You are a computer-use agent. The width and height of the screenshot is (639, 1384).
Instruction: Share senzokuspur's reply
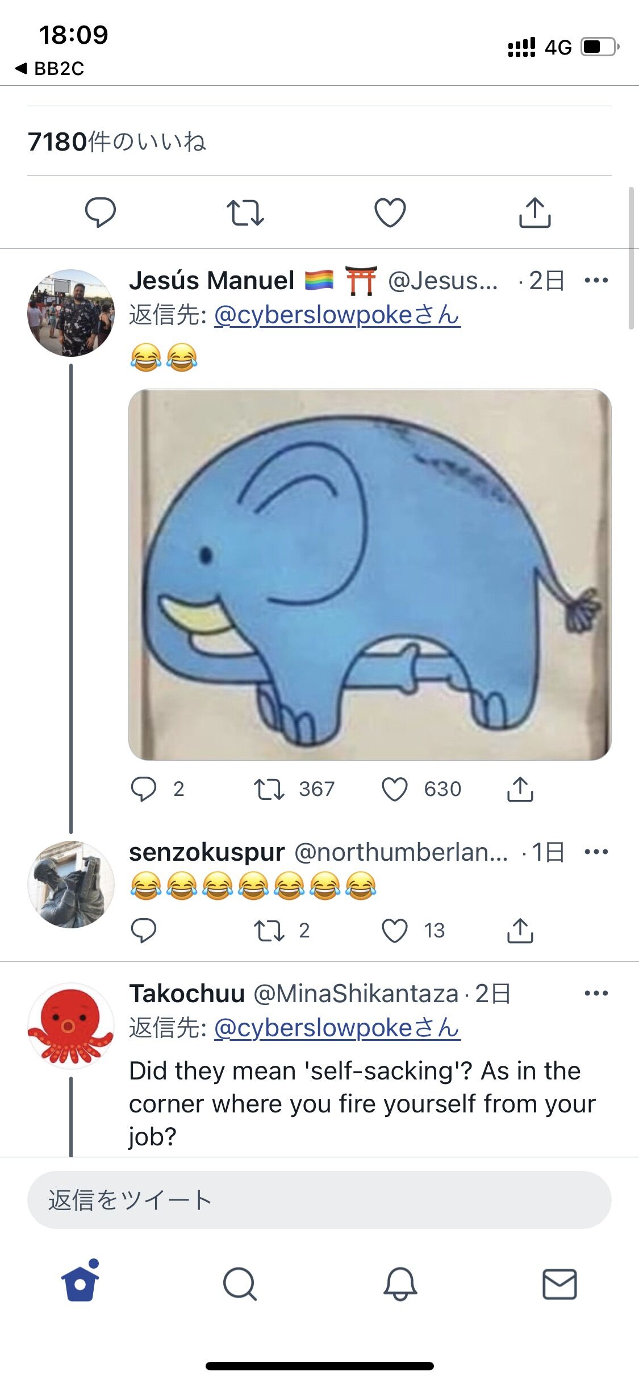click(x=520, y=931)
